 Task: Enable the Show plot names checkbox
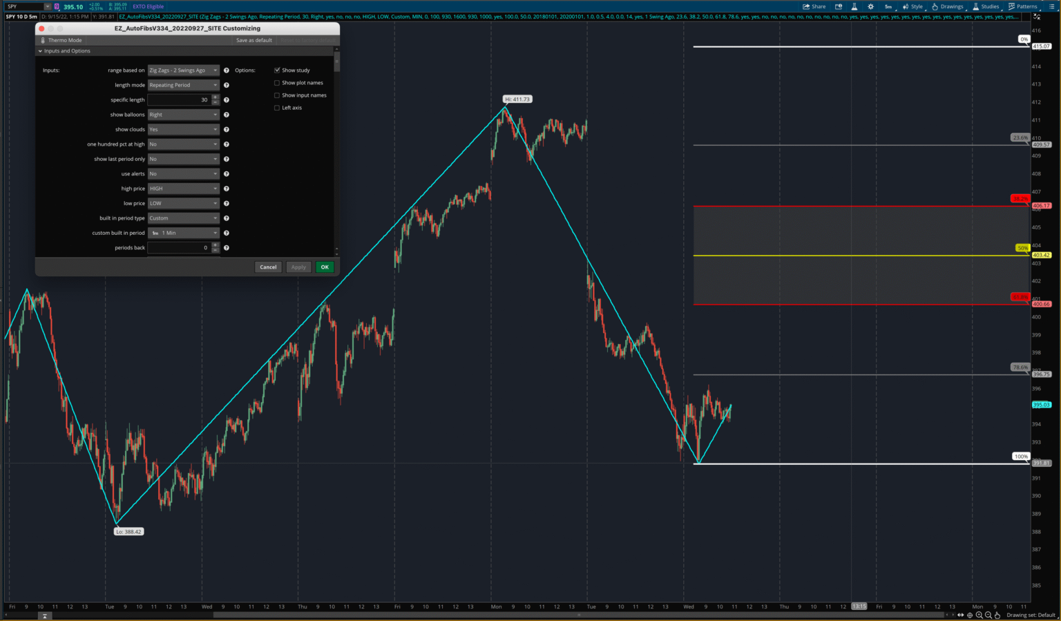[x=277, y=82]
